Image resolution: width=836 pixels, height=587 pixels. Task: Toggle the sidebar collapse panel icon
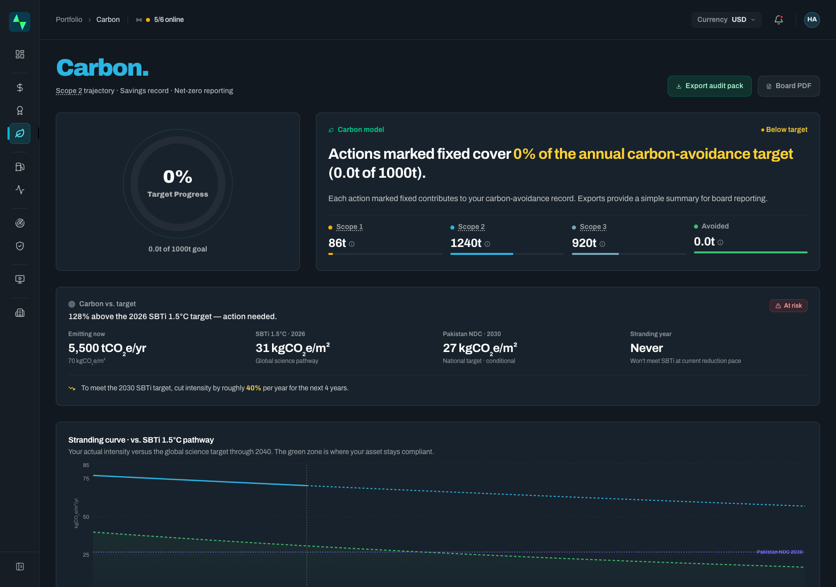tap(20, 567)
